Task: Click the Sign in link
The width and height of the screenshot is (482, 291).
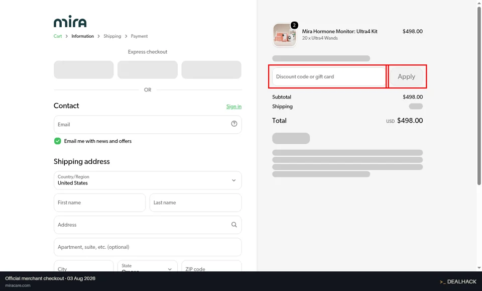Action: pos(234,107)
